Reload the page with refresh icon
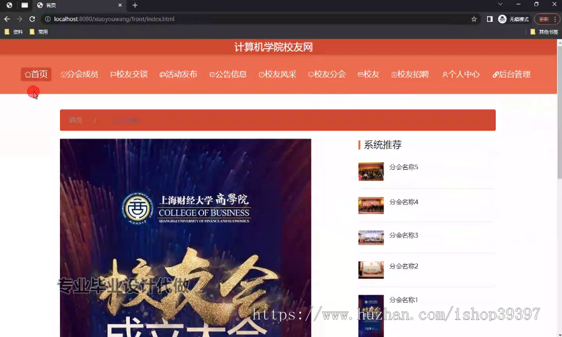Screen dimensions: 562x337 pos(32,19)
